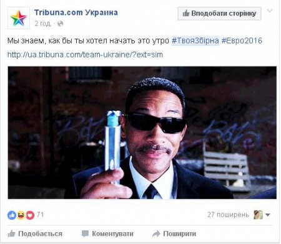Click Коментувати to comment
Screen dimensions: 281x244
click(107, 233)
